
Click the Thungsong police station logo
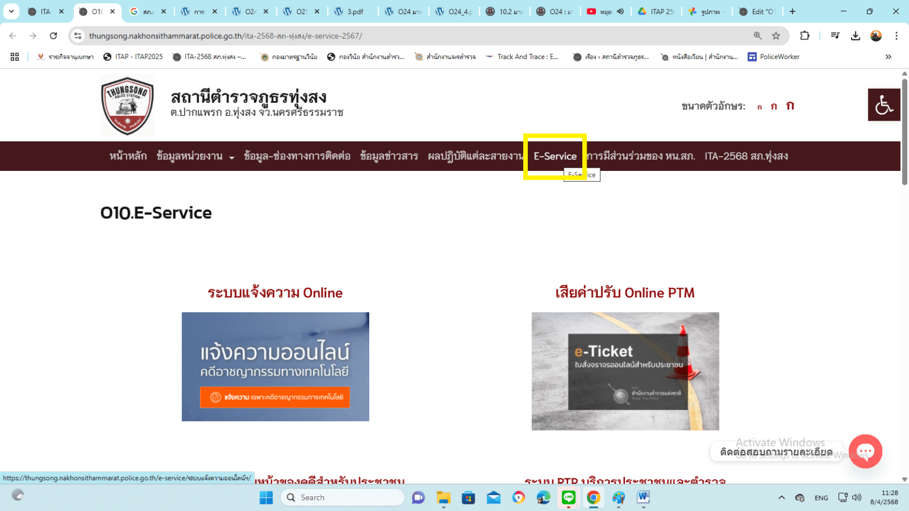click(127, 105)
